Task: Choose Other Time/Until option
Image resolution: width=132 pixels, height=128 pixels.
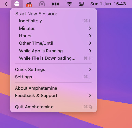Action: [53, 43]
